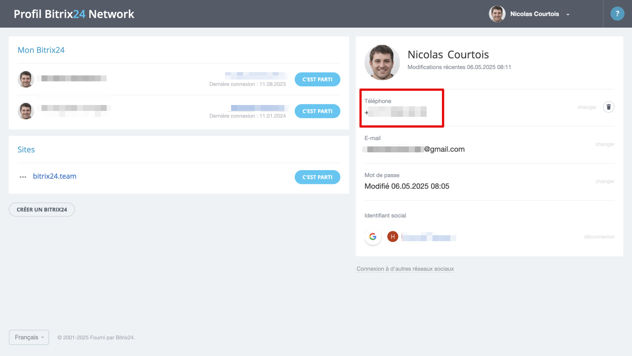Click the red H account avatar icon
The width and height of the screenshot is (632, 356).
coord(393,237)
